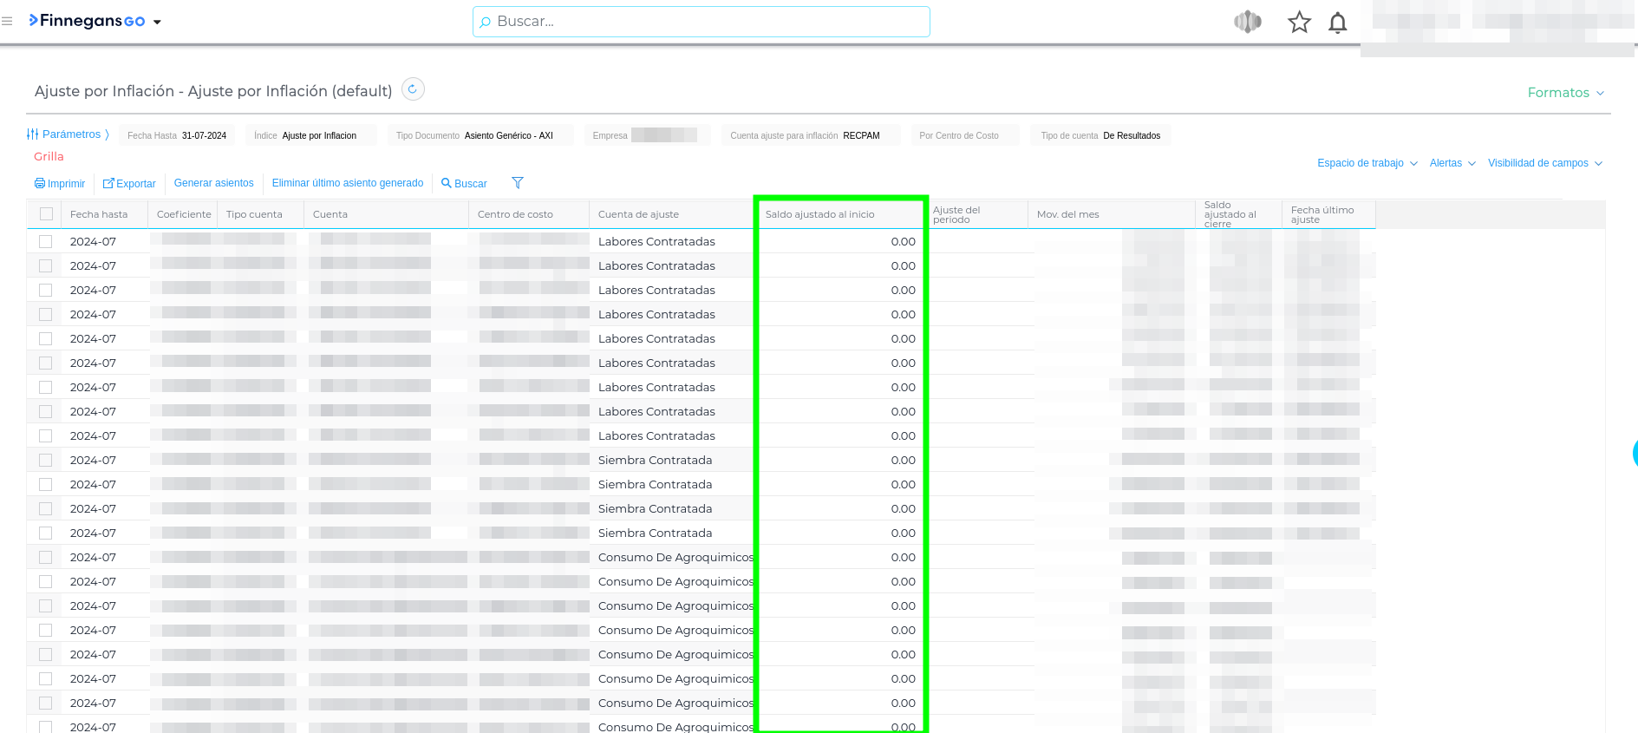
Task: Expand the Parámetros panel
Action: coord(69,134)
